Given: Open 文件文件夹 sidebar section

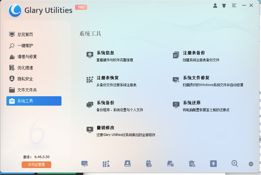Looking at the screenshot, I should 34,90.
